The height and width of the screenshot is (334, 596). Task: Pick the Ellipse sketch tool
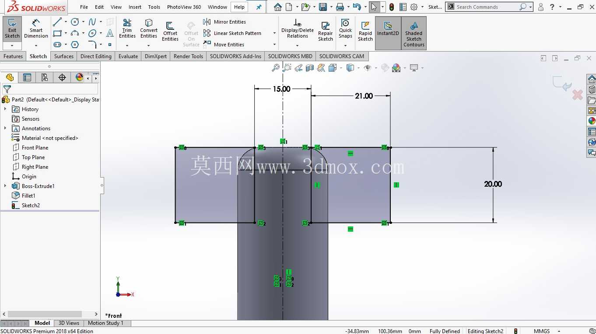coord(92,33)
